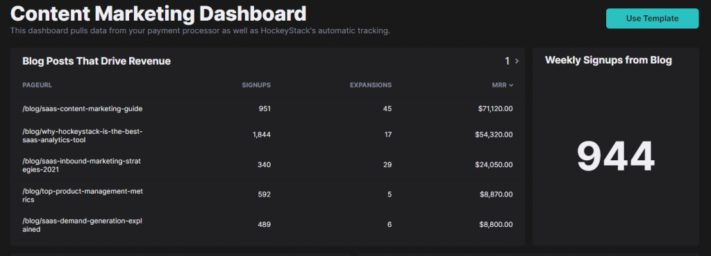Click the Use Template button
The height and width of the screenshot is (256, 711).
tap(652, 19)
